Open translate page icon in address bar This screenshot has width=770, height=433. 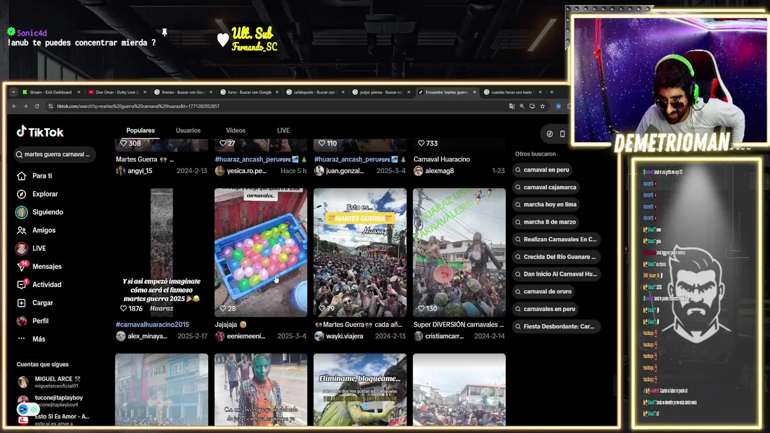511,106
